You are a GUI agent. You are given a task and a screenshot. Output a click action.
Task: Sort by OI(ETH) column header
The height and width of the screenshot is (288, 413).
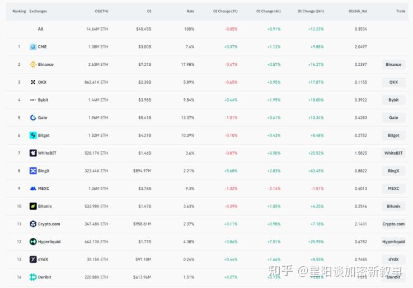pyautogui.click(x=101, y=11)
